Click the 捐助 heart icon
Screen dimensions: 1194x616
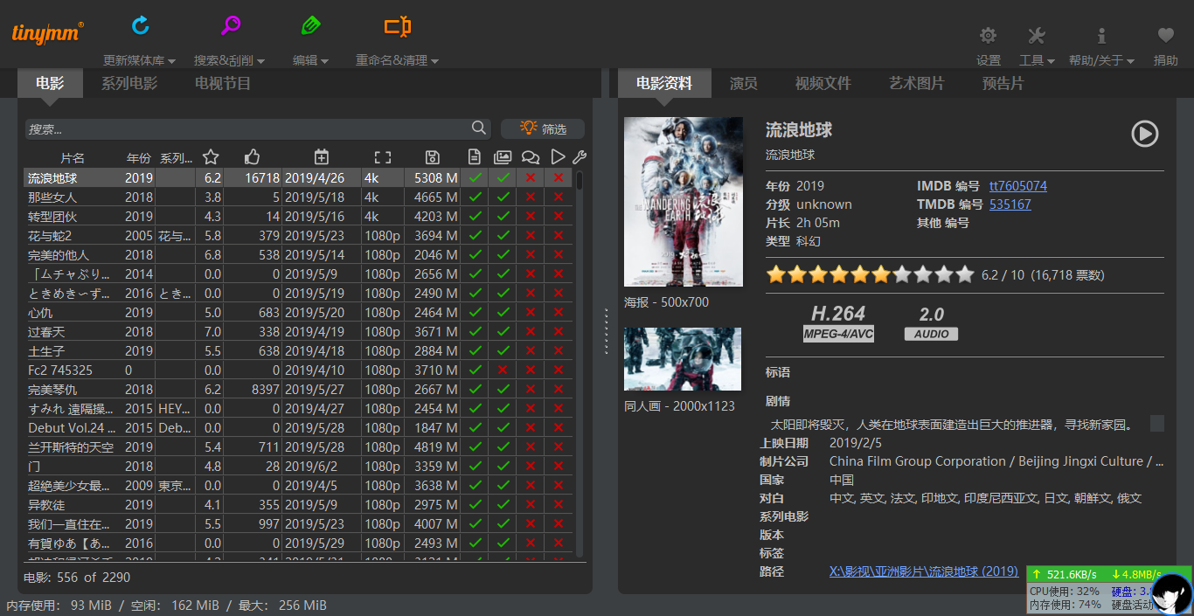(1165, 37)
